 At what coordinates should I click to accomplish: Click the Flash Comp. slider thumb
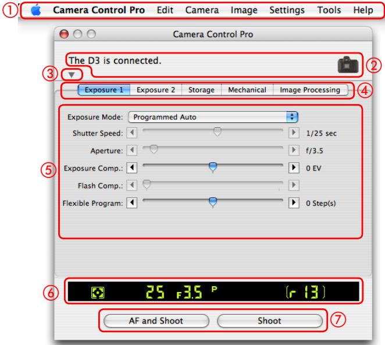coord(147,184)
